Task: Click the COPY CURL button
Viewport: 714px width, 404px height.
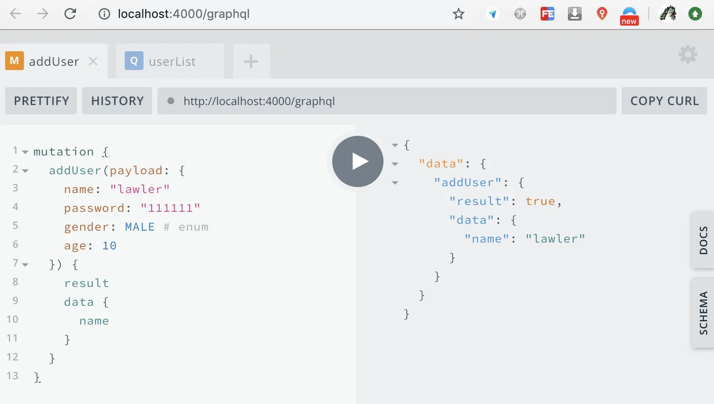Action: [x=664, y=101]
